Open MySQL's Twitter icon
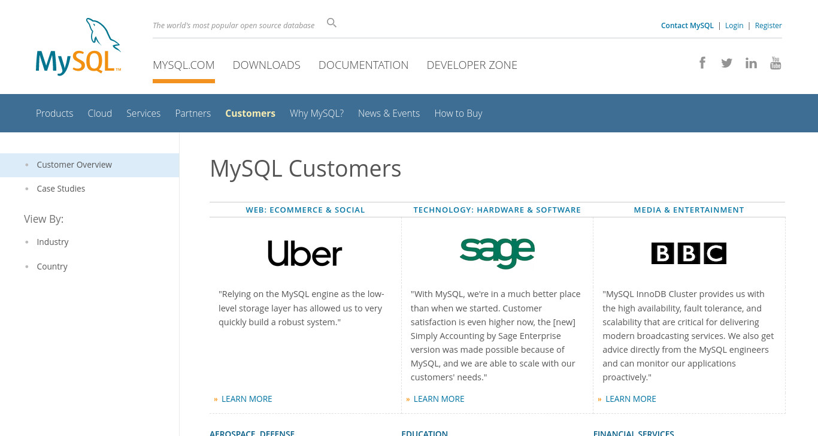Viewport: 818px width, 436px height. tap(726, 63)
